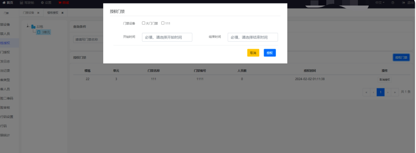
Task: Check the 大门门禁 checkbox
Action: pyautogui.click(x=143, y=23)
